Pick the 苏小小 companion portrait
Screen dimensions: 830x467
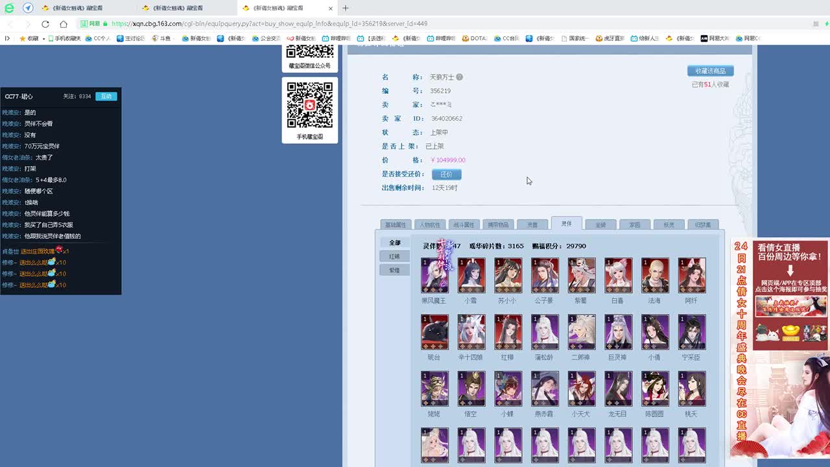point(508,275)
